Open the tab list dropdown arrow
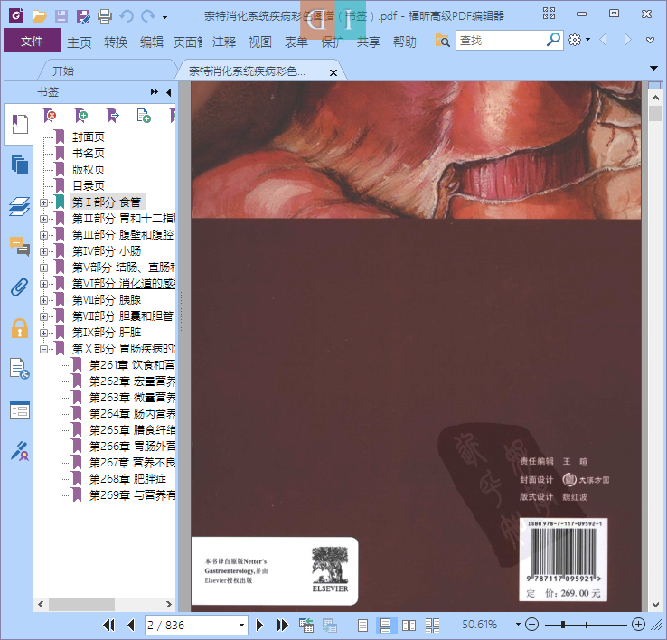This screenshot has width=667, height=640. tap(653, 68)
